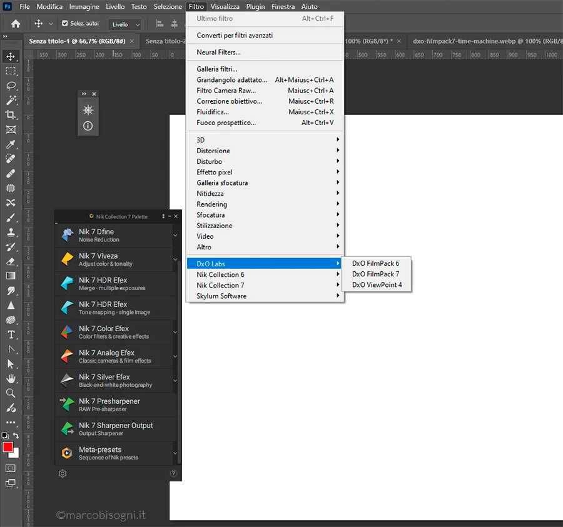563x527 pixels.
Task: Open the Nik Collection 7 submenu
Action: 265,285
